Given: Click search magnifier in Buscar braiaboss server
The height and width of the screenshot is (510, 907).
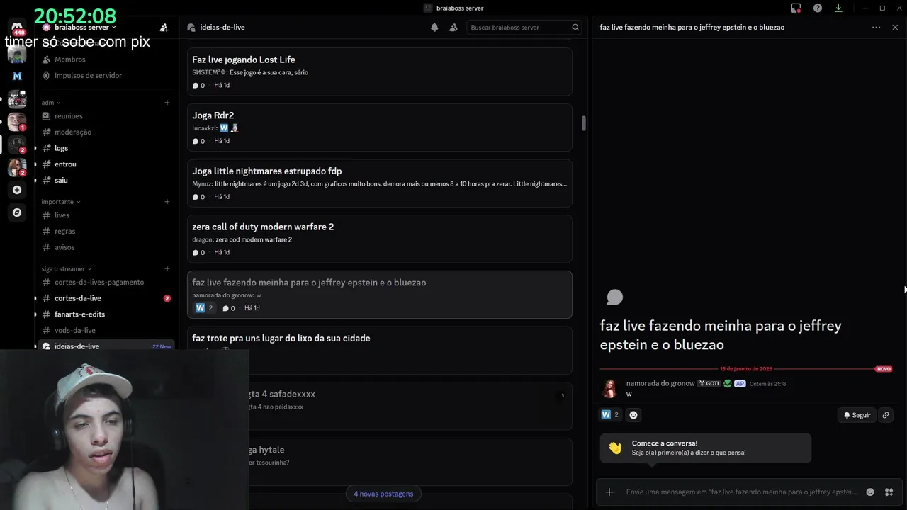Looking at the screenshot, I should tap(575, 27).
